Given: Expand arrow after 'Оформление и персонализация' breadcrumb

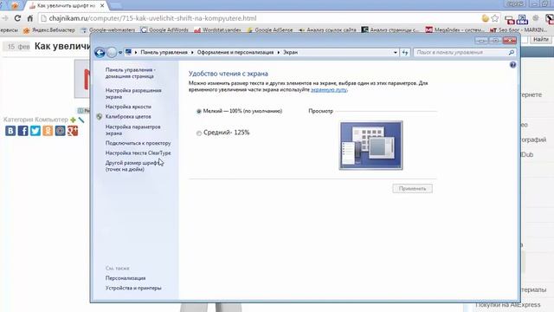Looking at the screenshot, I should coord(279,52).
